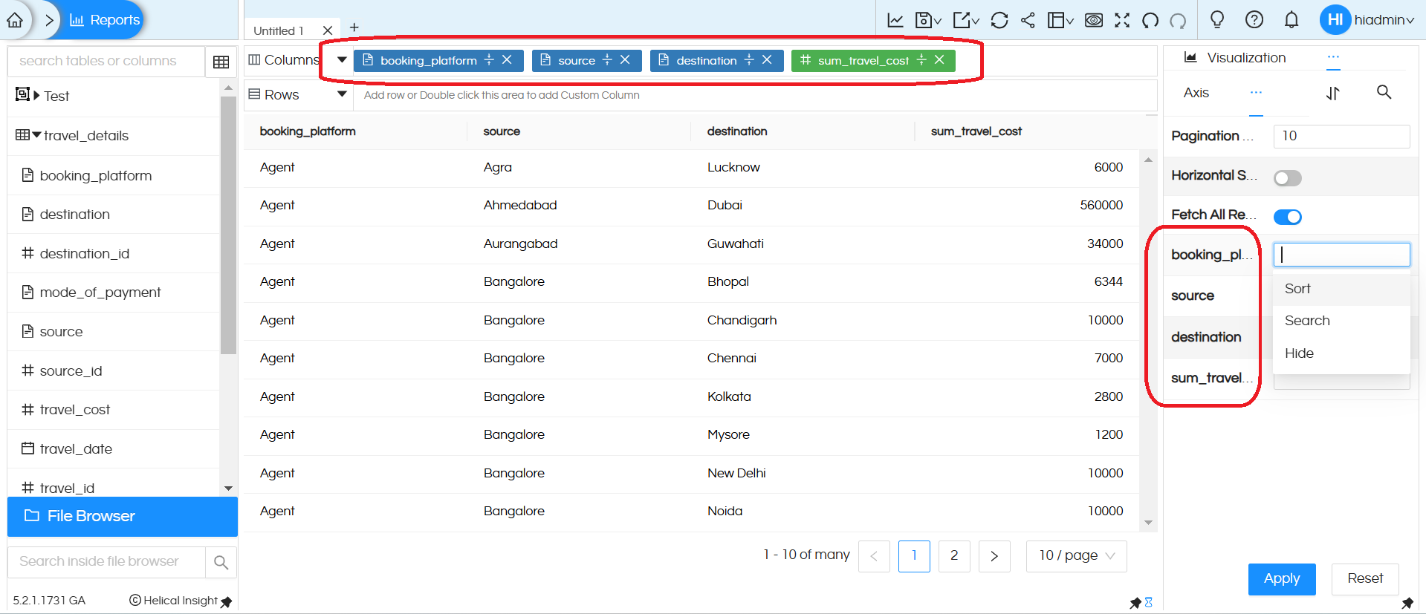Expand the Test tree node
The image size is (1426, 614).
(36, 95)
